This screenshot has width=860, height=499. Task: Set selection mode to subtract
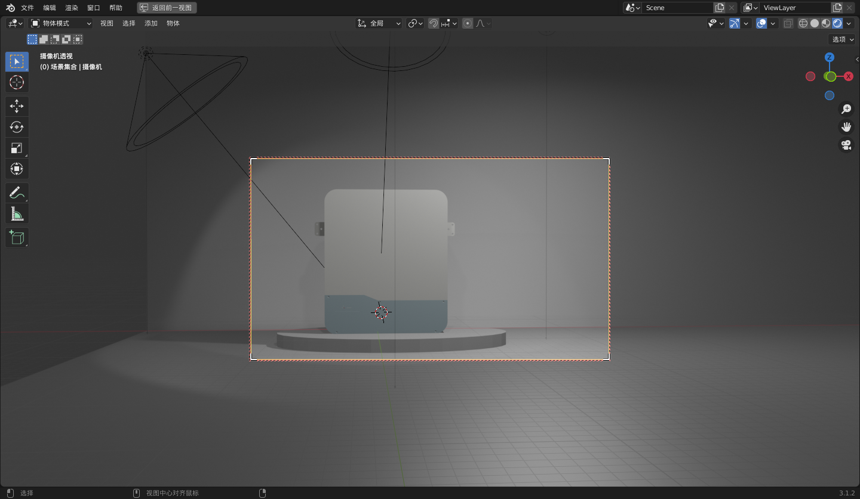coord(55,39)
